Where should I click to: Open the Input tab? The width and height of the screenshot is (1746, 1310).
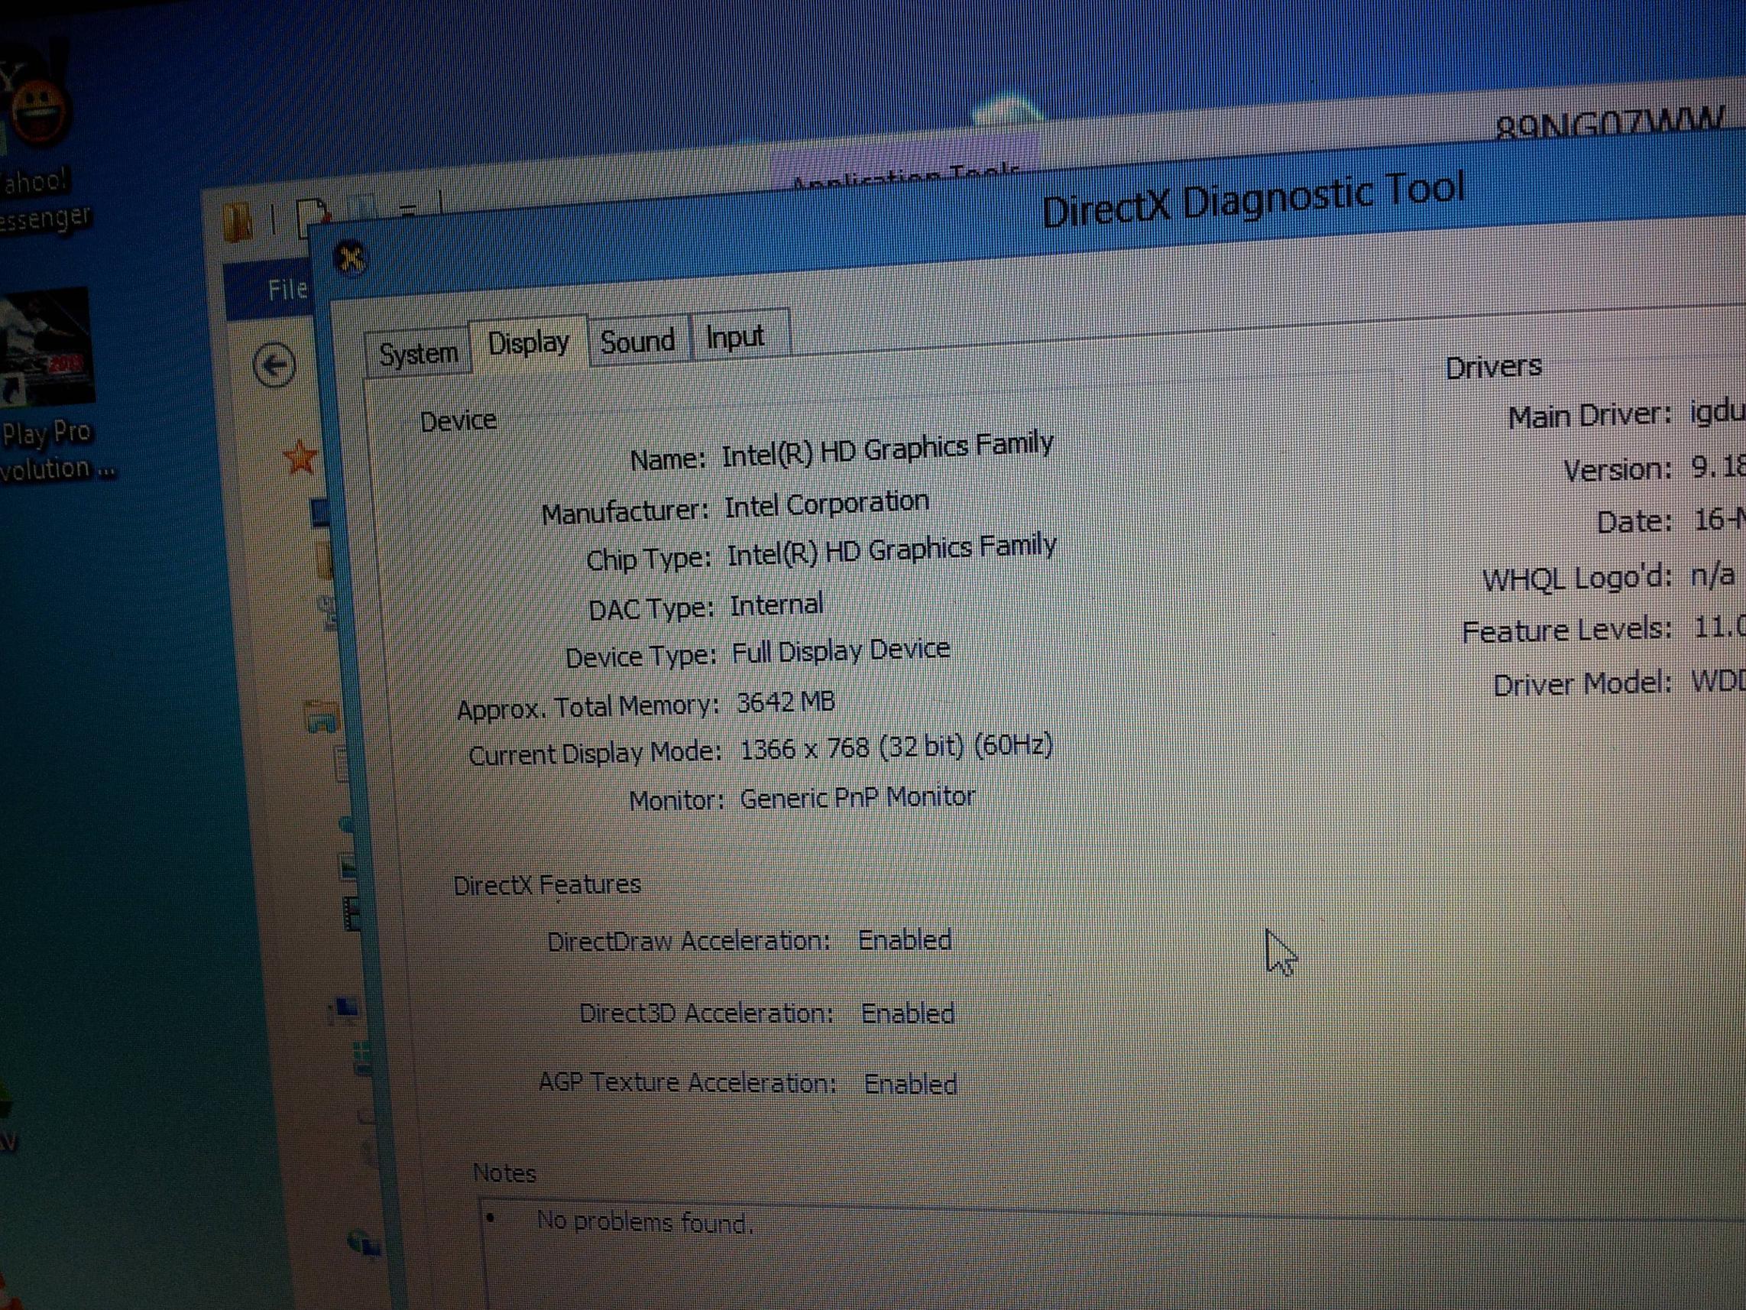pos(735,337)
